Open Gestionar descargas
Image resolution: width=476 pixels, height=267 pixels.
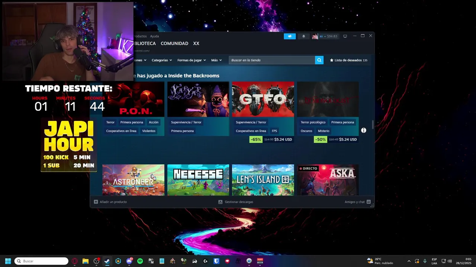235,202
